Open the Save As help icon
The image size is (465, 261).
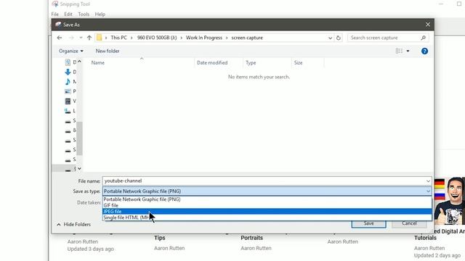click(424, 51)
